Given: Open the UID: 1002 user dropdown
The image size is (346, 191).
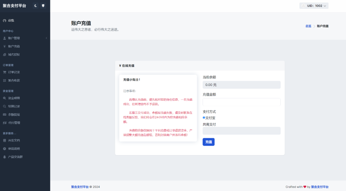Looking at the screenshot, I should coord(314,6).
